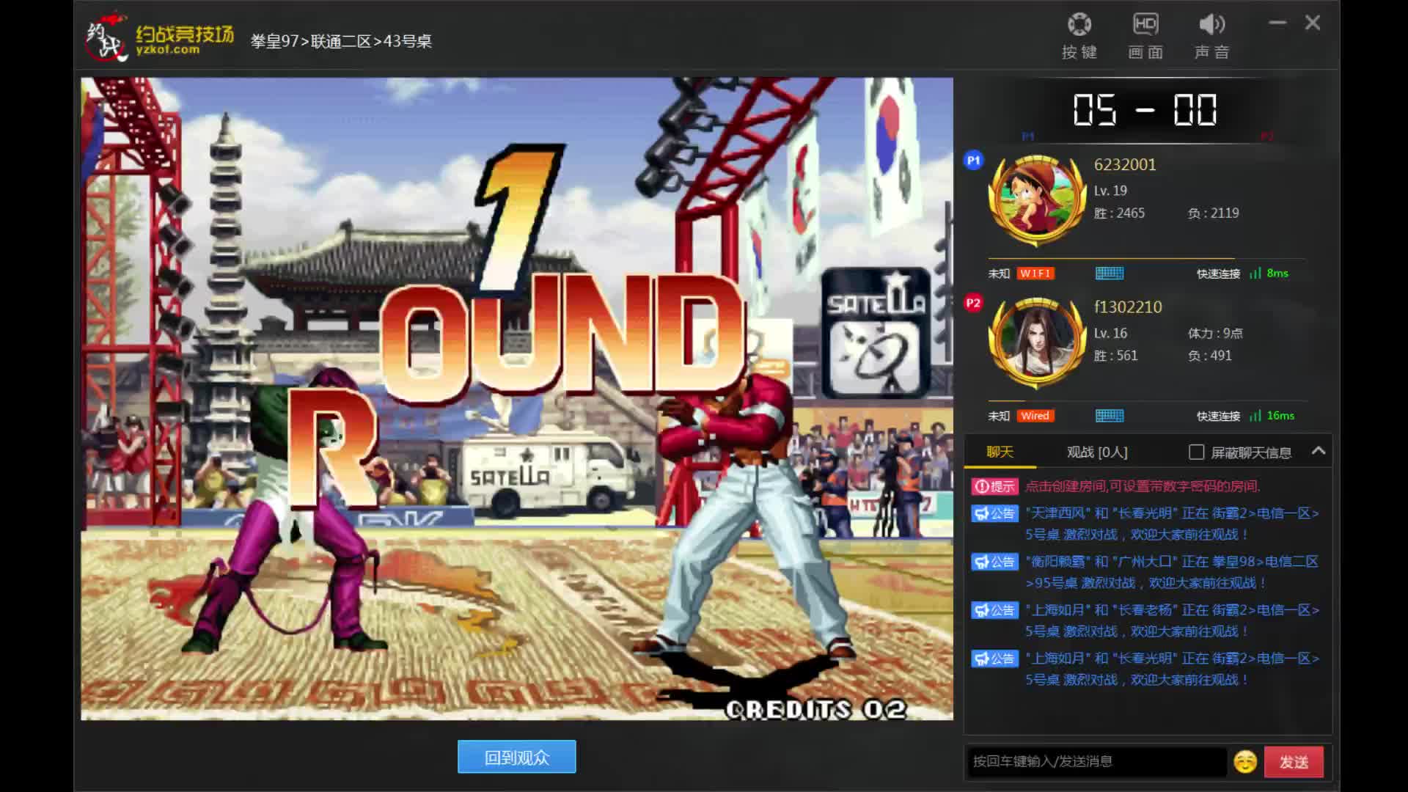Click the 公告 badge for 天津西风 notice
This screenshot has width=1408, height=792.
[994, 513]
